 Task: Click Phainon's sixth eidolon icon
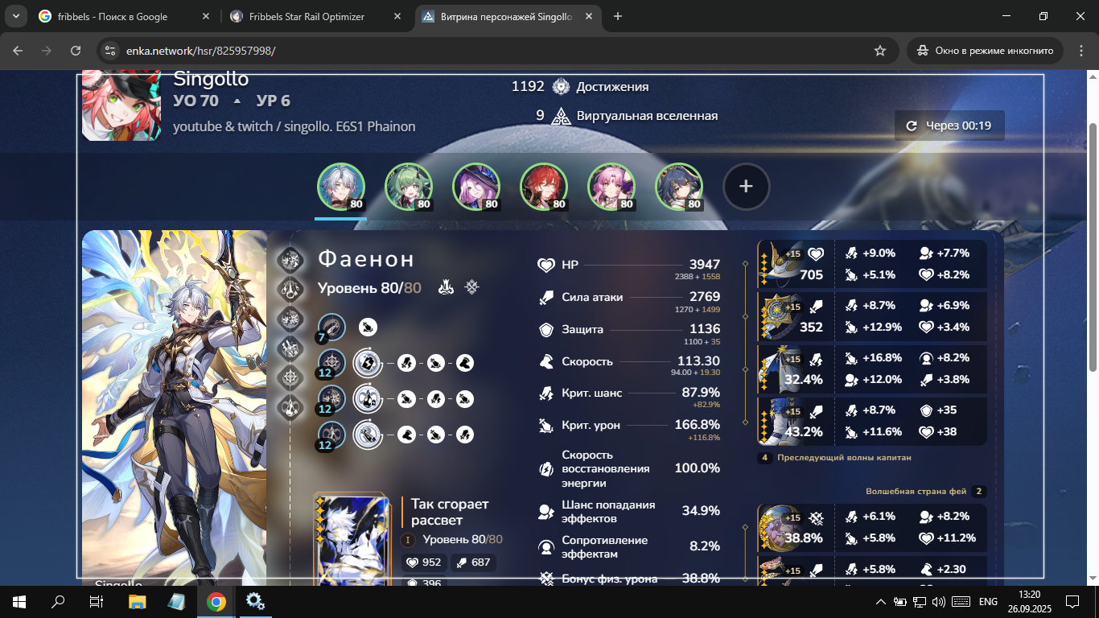click(290, 407)
